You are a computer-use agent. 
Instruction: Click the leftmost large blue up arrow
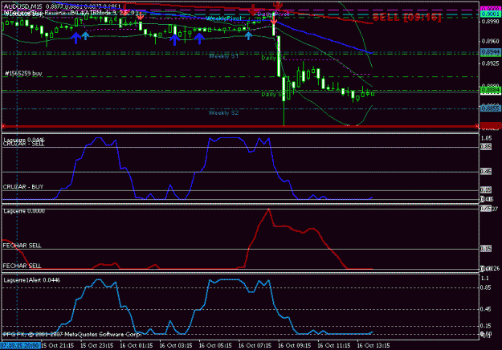[76, 38]
